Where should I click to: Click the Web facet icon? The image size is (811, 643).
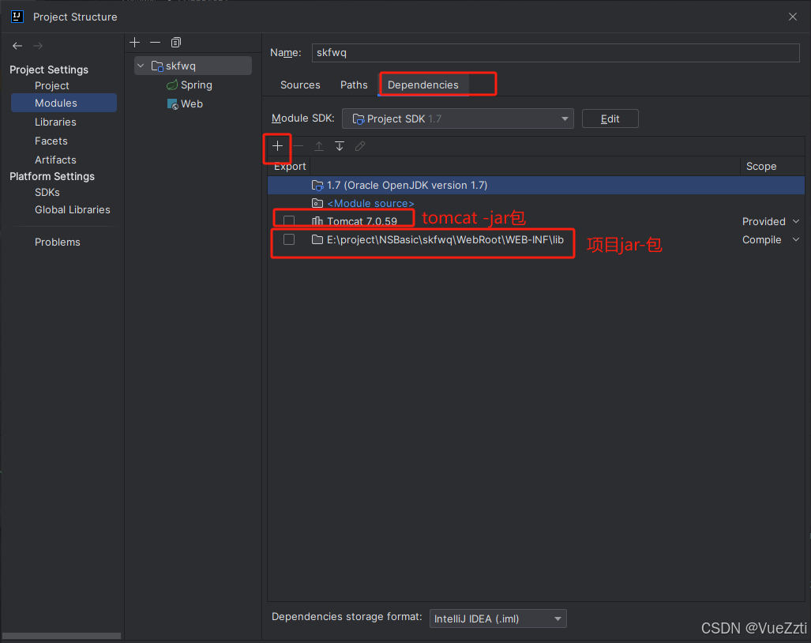pos(173,104)
